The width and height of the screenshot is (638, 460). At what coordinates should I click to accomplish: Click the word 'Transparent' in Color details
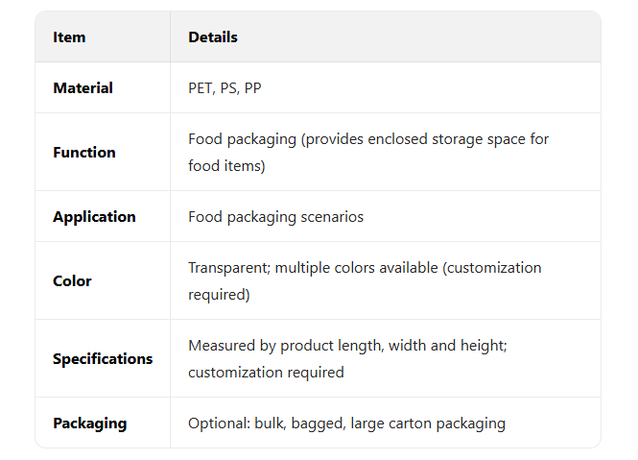[228, 268]
